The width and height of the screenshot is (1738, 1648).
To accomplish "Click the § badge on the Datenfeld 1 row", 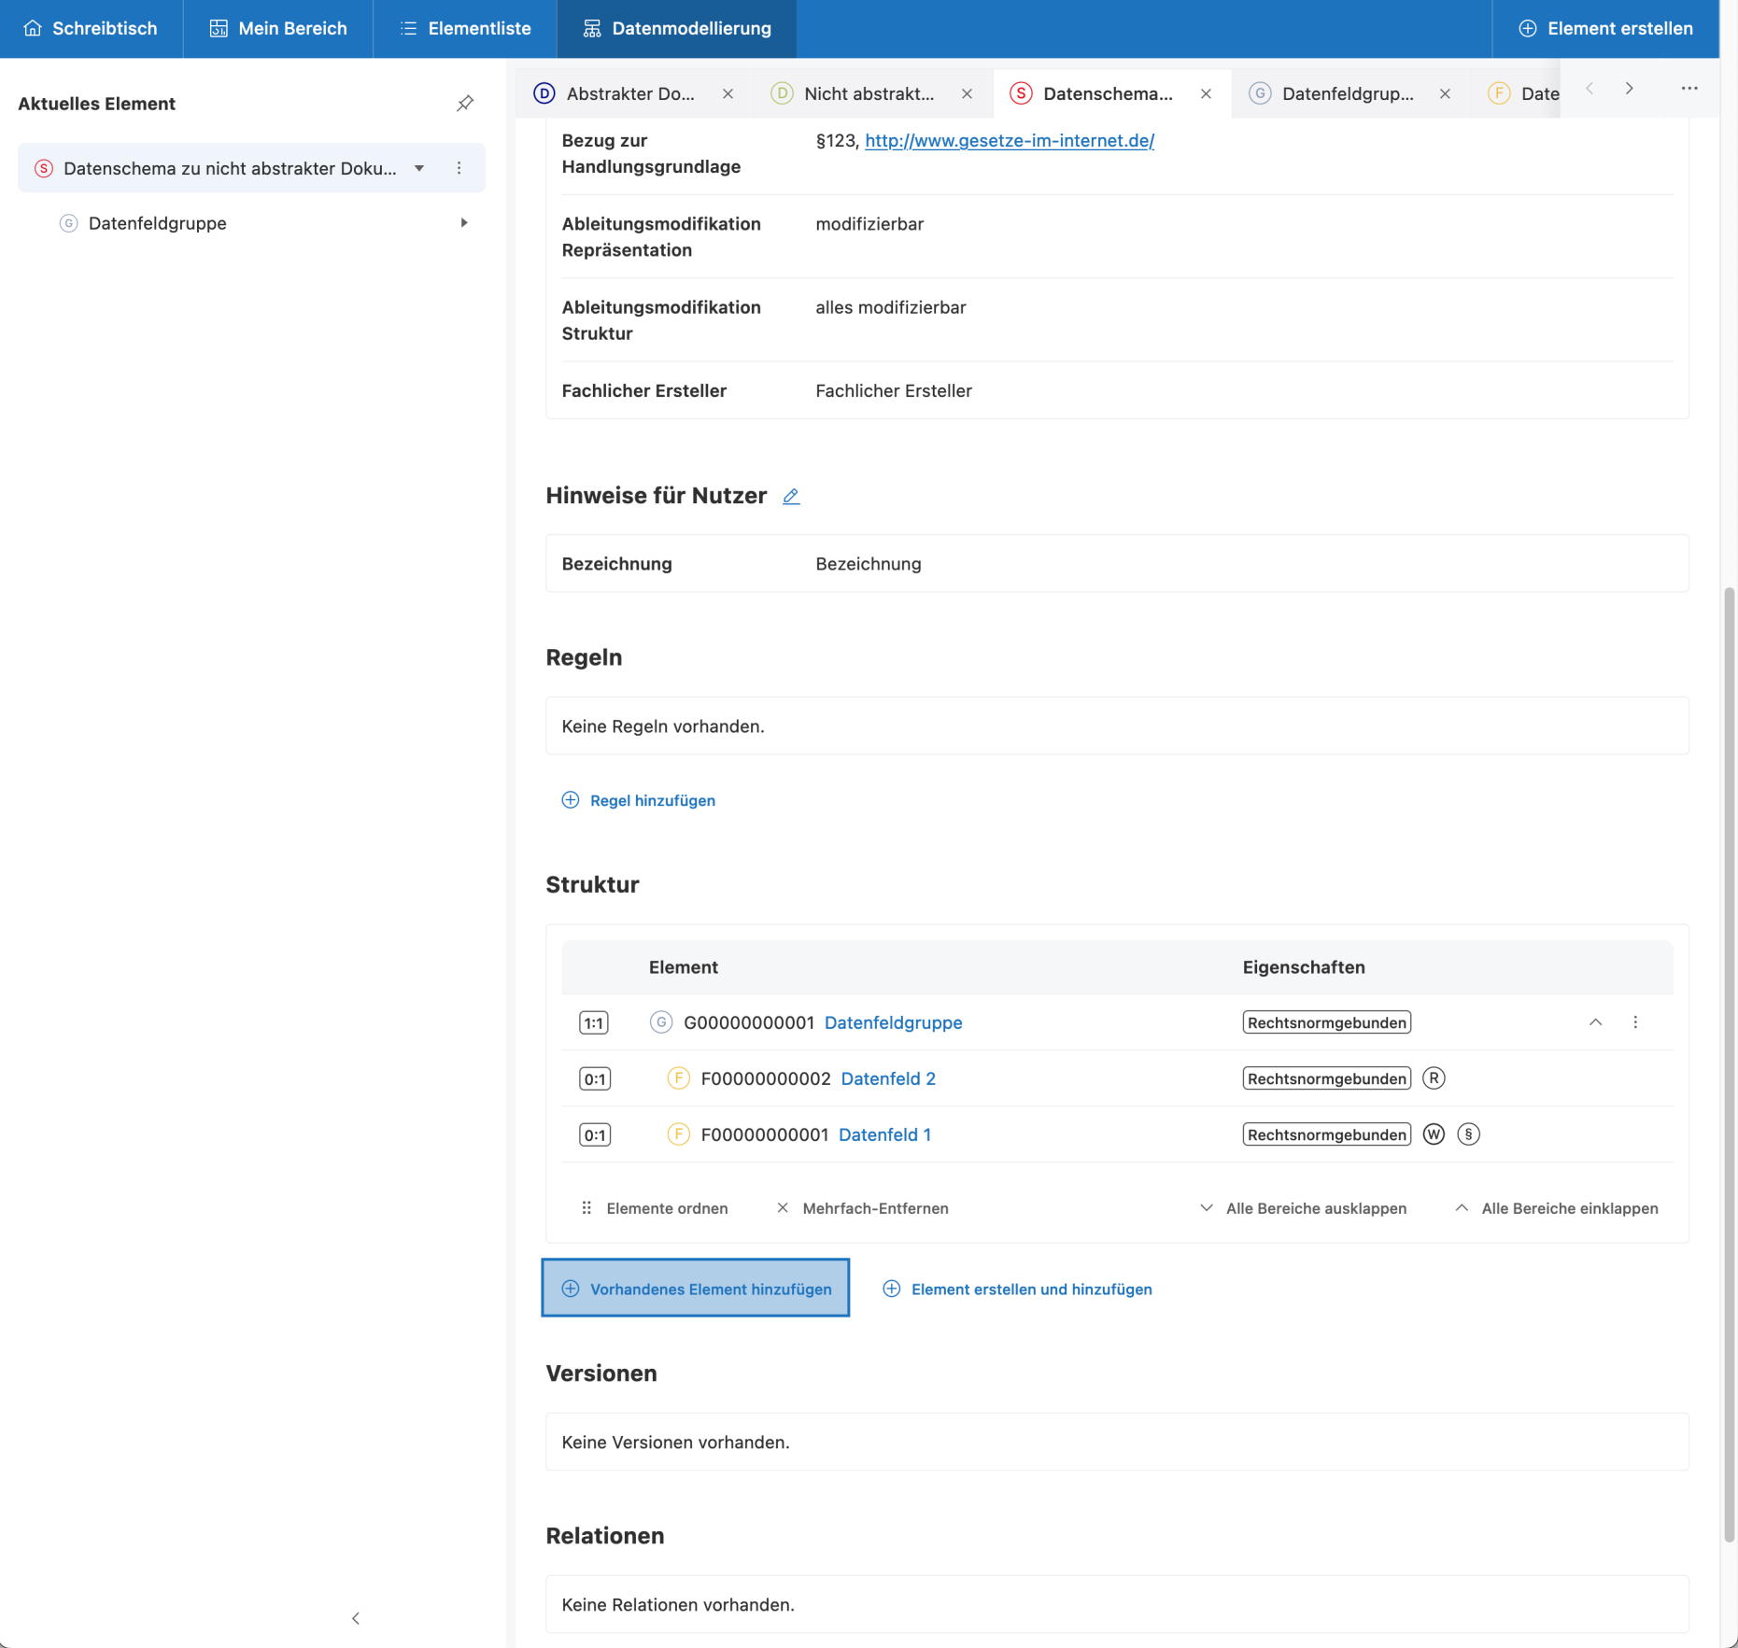I will point(1468,1134).
